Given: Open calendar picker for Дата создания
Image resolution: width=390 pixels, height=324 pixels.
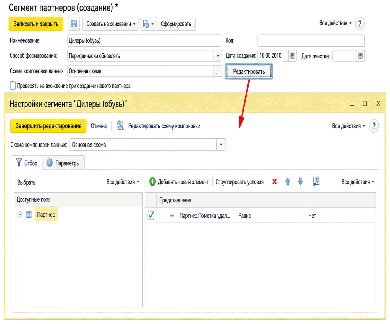Looking at the screenshot, I should coord(292,56).
